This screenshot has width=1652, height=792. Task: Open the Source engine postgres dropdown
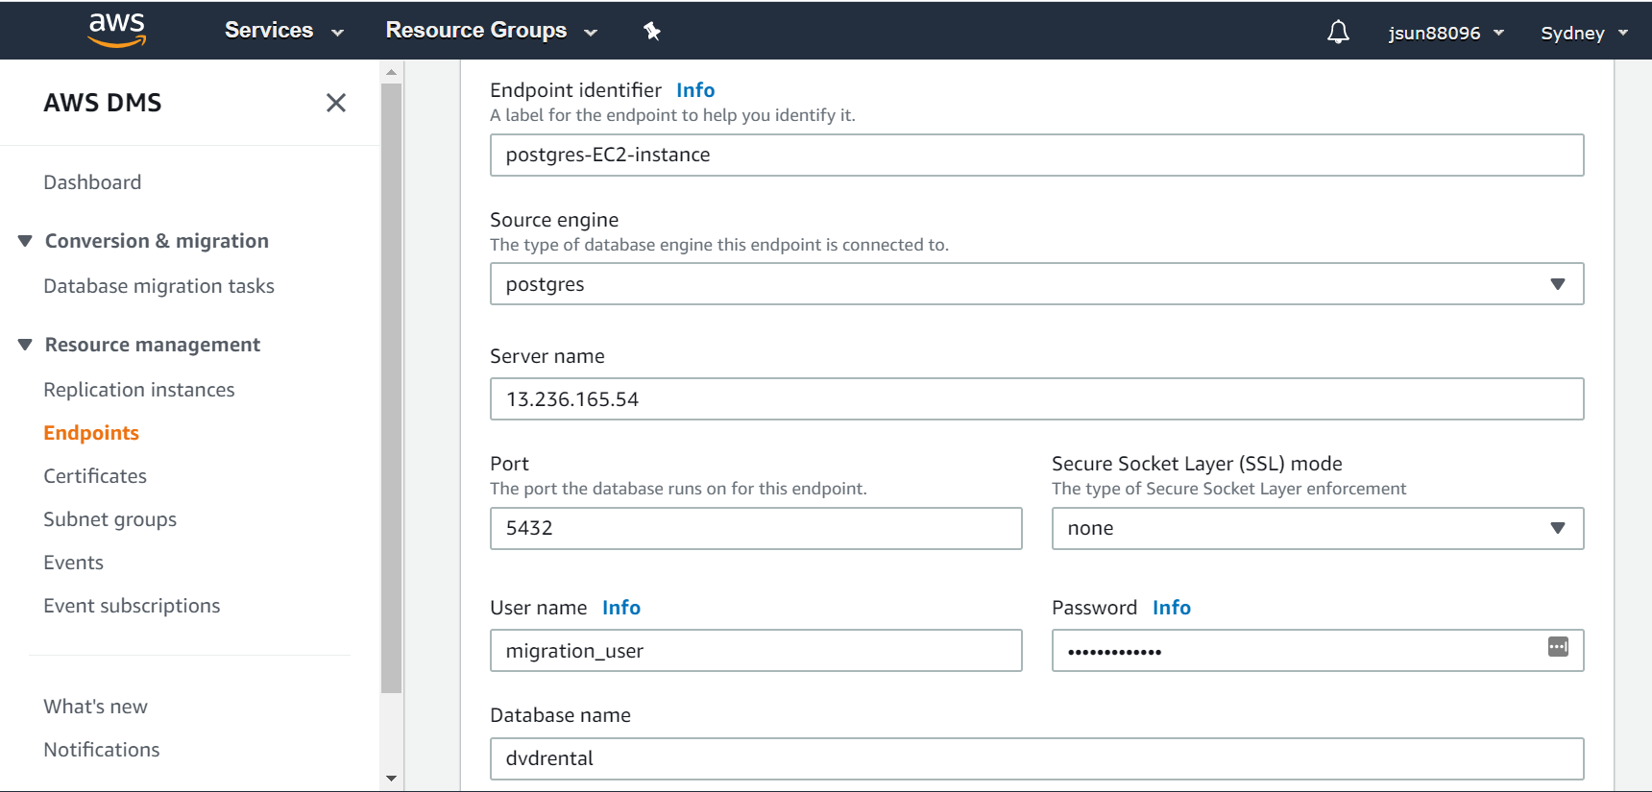coord(1036,284)
